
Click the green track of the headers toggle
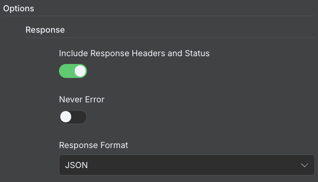(66, 71)
